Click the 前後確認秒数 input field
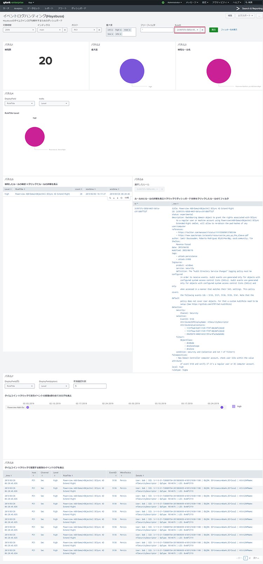263x564 pixels. tap(90, 386)
